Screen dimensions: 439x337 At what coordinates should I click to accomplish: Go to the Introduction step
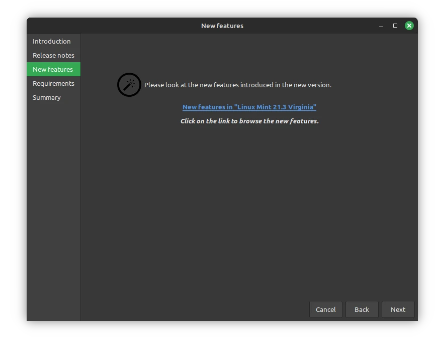[52, 41]
